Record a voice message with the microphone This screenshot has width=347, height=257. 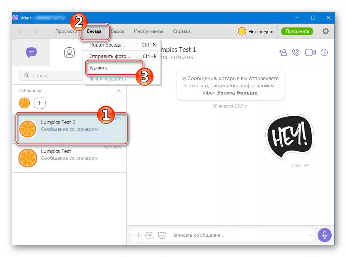(x=324, y=235)
